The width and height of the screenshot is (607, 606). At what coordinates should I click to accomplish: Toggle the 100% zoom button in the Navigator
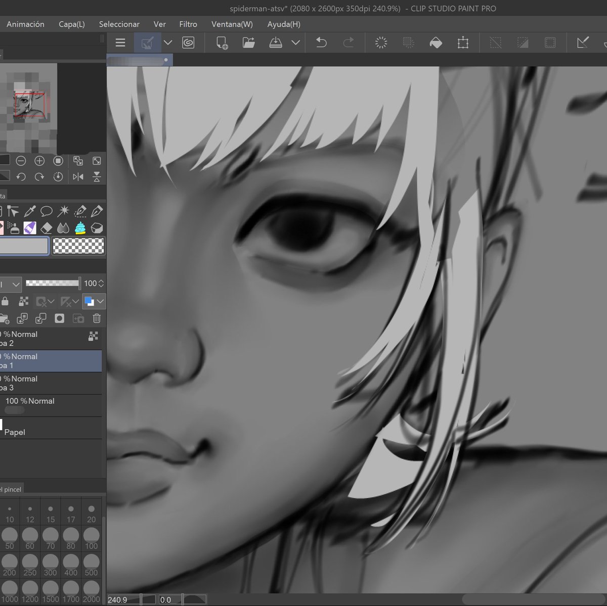click(58, 161)
